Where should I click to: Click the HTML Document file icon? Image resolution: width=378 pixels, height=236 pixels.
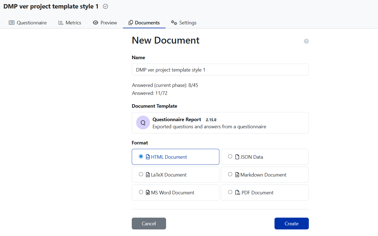(x=148, y=157)
